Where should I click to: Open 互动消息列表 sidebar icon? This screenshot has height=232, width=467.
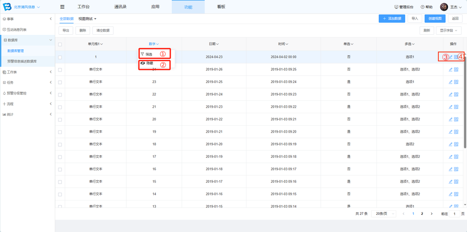click(4, 30)
